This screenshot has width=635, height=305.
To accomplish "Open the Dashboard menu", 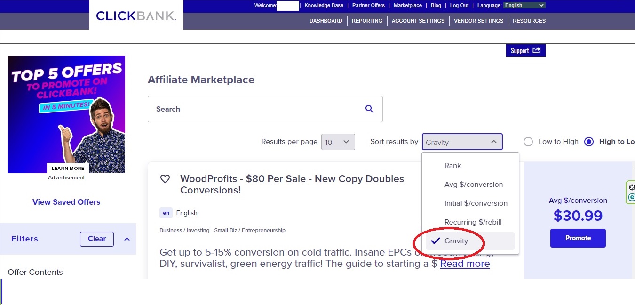I will point(326,21).
